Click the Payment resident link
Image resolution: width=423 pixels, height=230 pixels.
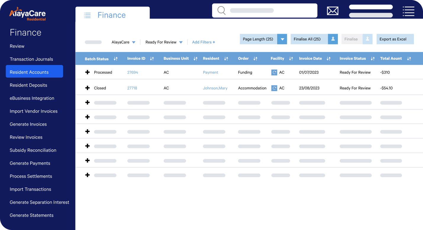pyautogui.click(x=211, y=72)
